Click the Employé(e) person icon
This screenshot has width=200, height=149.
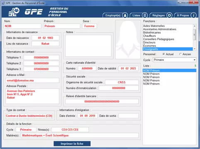pyautogui.click(x=125, y=15)
